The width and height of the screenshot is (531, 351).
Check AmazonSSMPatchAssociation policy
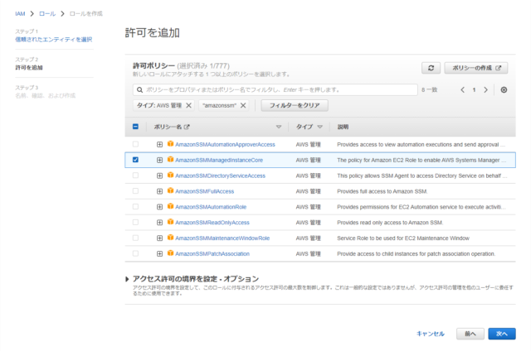point(135,253)
